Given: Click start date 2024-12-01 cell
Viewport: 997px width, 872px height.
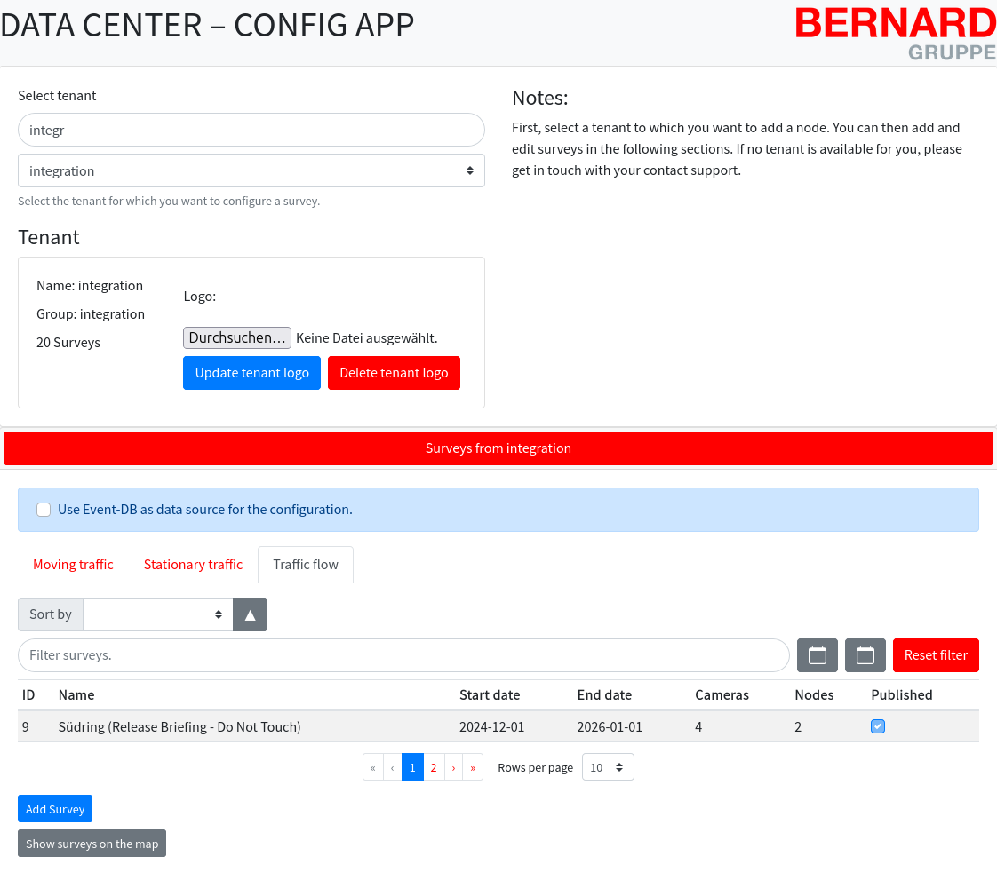Looking at the screenshot, I should tap(492, 726).
